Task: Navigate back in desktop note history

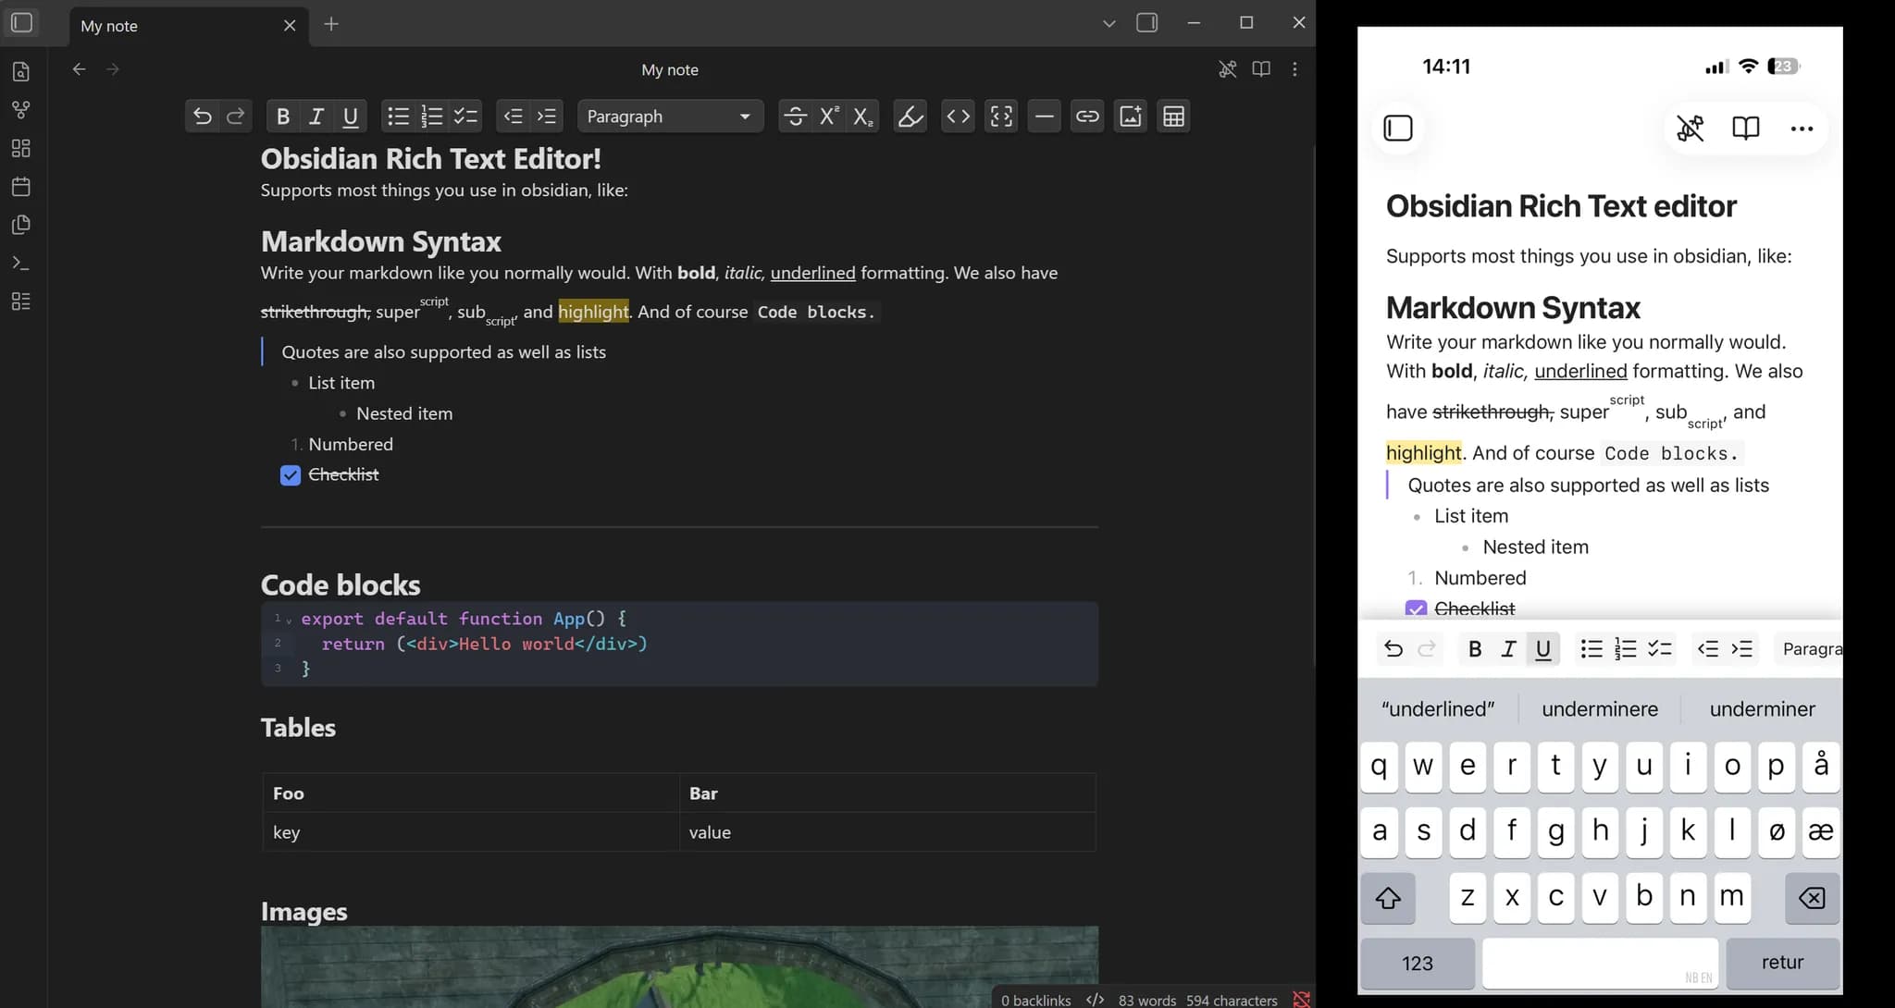Action: [x=80, y=69]
